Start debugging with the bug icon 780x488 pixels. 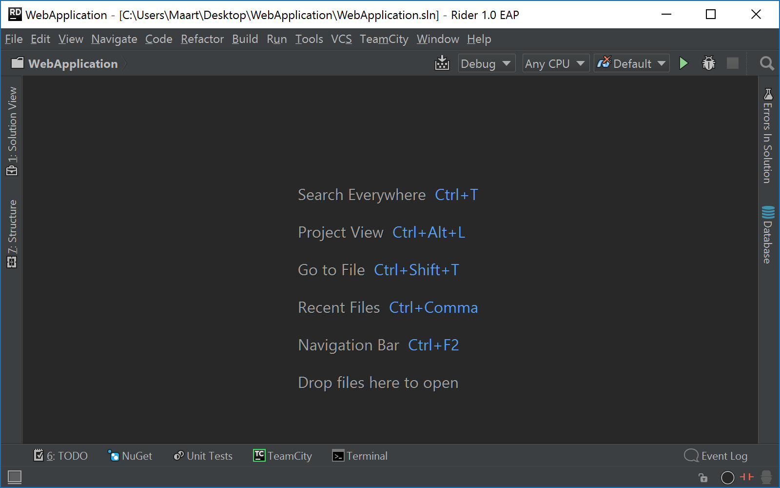[x=708, y=63]
